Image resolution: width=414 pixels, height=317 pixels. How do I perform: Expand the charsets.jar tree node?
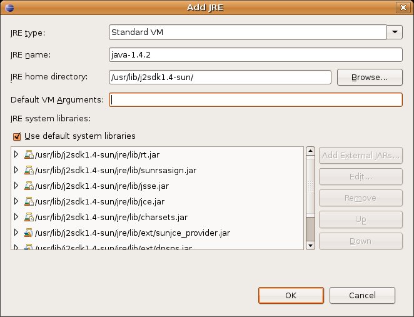click(17, 217)
